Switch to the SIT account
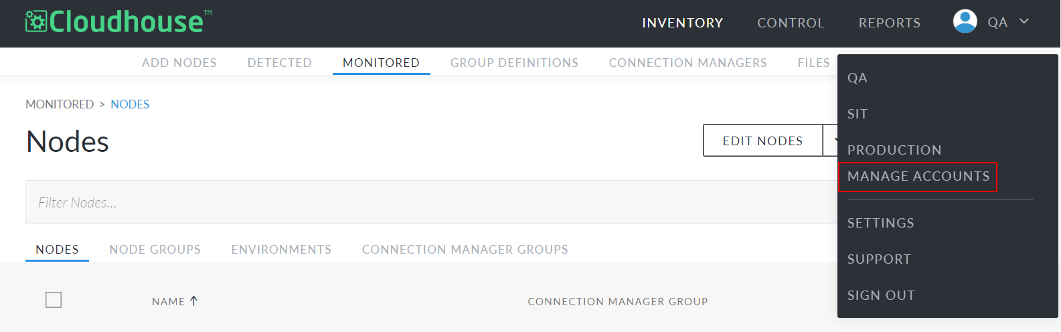Viewport: 1061px width, 332px height. point(857,114)
